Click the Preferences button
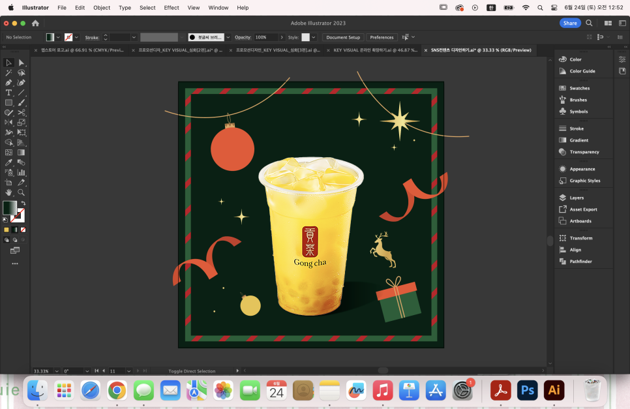The width and height of the screenshot is (630, 409). coord(382,37)
